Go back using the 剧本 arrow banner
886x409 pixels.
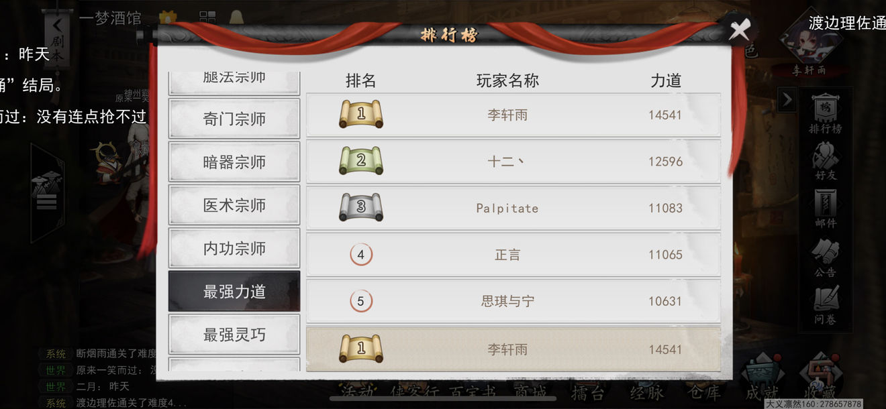click(x=58, y=40)
